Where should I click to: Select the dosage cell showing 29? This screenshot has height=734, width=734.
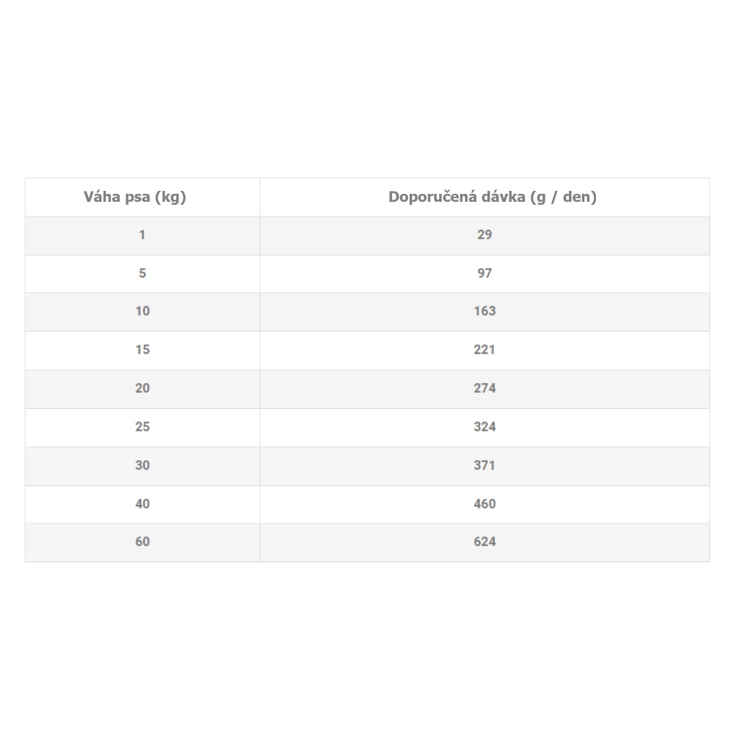click(x=484, y=235)
